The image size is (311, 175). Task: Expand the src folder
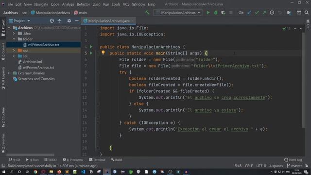coord(14,56)
